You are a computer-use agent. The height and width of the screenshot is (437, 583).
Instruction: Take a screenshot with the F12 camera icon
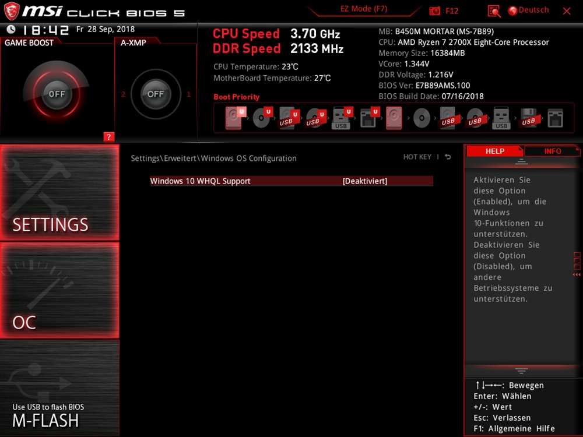pyautogui.click(x=435, y=10)
